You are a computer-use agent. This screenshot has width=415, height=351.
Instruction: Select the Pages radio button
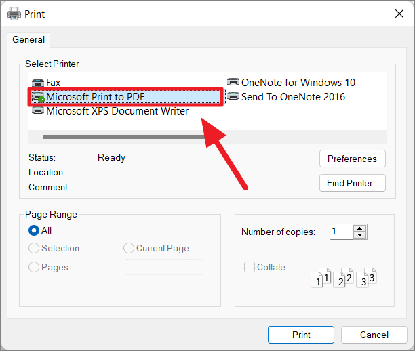click(x=34, y=267)
